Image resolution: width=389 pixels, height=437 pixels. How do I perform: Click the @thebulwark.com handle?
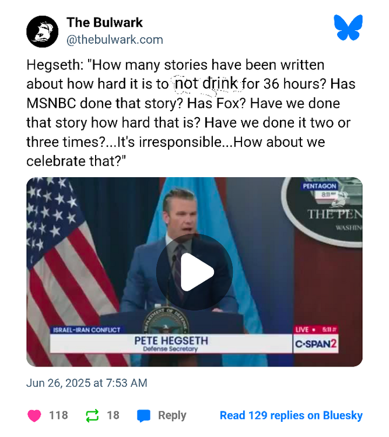tap(115, 40)
